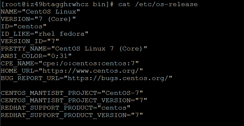Click the PRETTY_NAME line text

click(74, 49)
